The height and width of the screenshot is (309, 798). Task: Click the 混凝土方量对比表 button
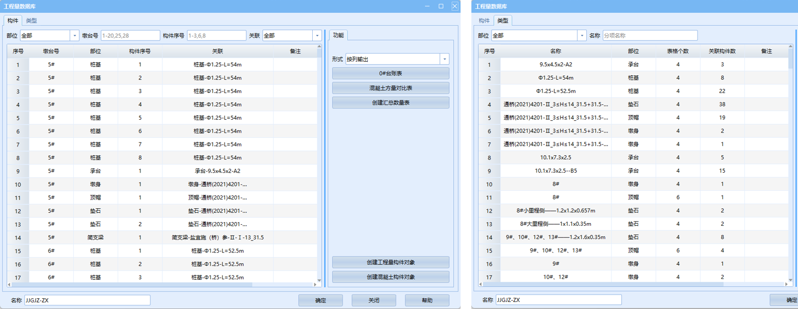(390, 88)
